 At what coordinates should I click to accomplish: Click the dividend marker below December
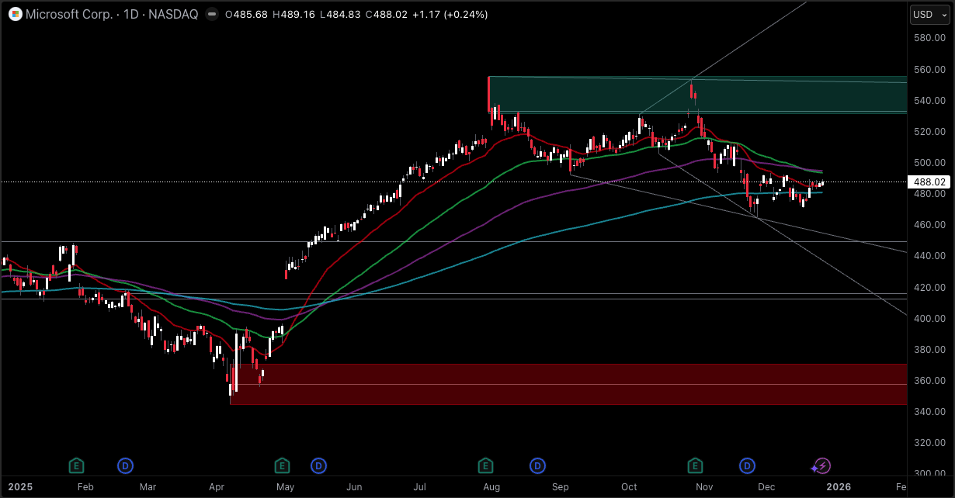point(747,465)
